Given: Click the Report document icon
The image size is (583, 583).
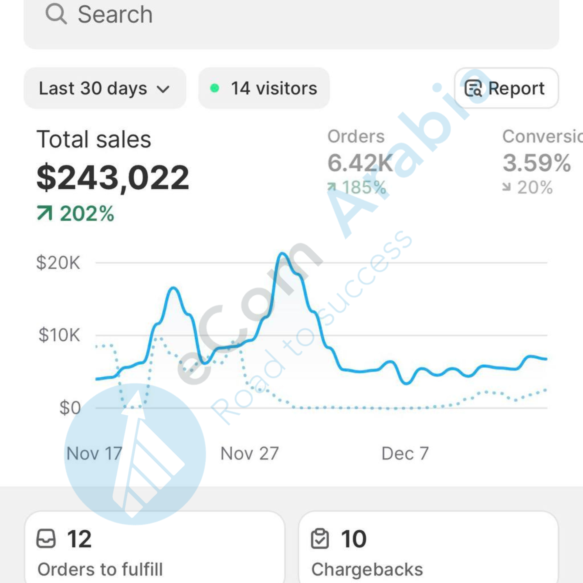Looking at the screenshot, I should point(473,88).
